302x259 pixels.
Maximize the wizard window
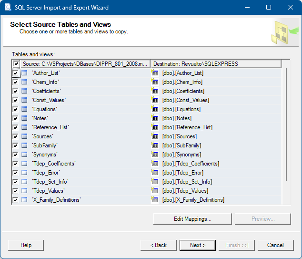[x=269, y=7]
